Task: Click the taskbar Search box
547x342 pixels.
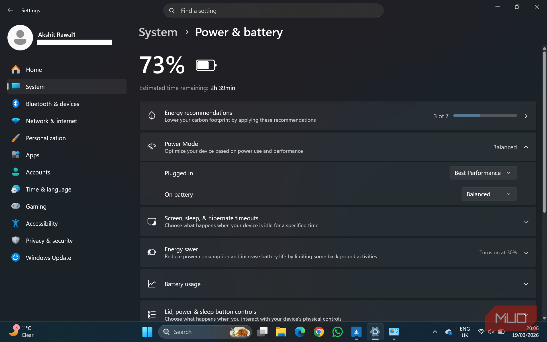Action: point(205,332)
